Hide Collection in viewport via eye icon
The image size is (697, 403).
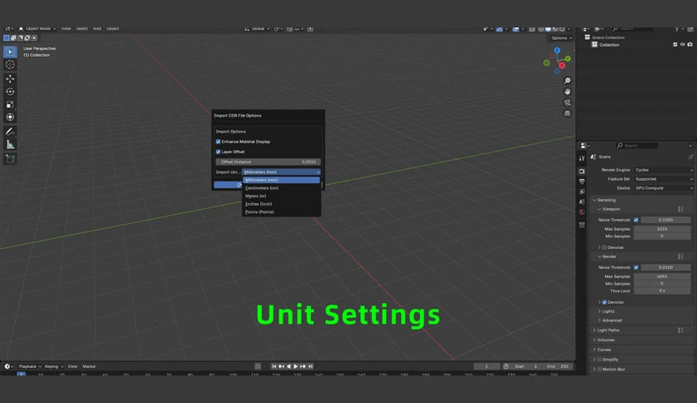682,44
